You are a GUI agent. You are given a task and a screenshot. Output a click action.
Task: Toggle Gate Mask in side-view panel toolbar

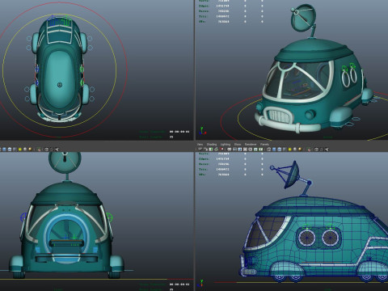(x=245, y=150)
